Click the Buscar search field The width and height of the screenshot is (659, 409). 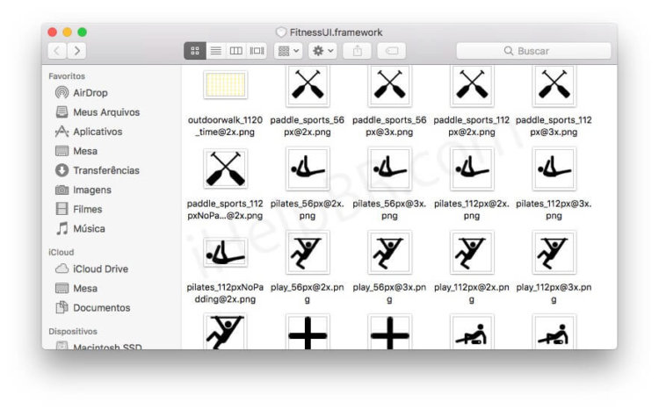click(533, 51)
